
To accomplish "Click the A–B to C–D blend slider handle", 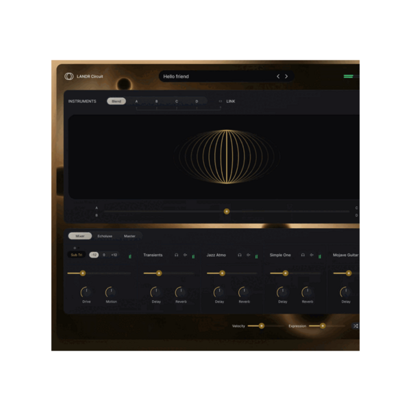I will 227,211.
